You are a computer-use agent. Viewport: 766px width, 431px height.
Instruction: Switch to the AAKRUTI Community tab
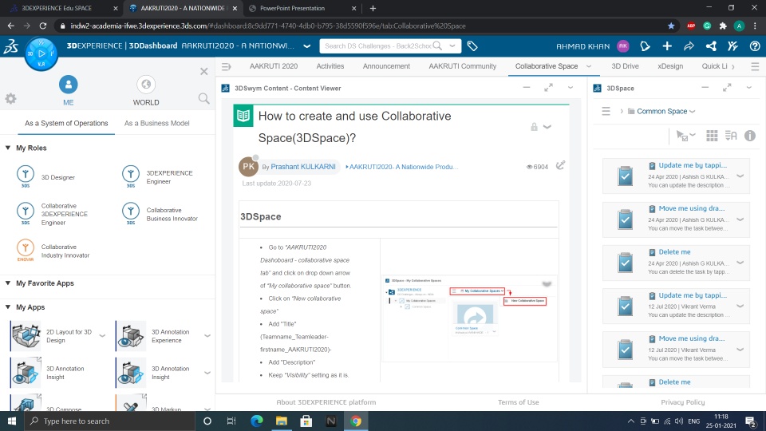463,66
